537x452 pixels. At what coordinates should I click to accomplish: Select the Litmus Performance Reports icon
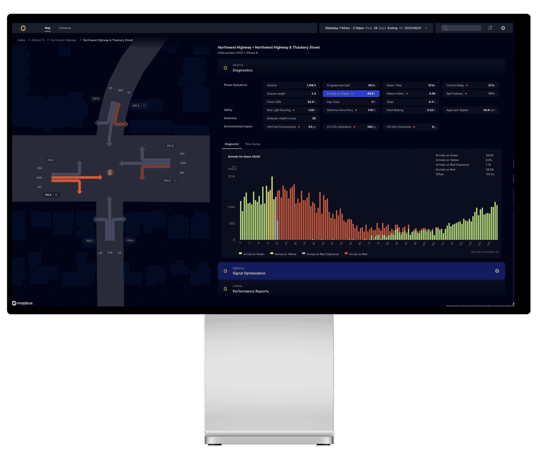click(x=226, y=289)
